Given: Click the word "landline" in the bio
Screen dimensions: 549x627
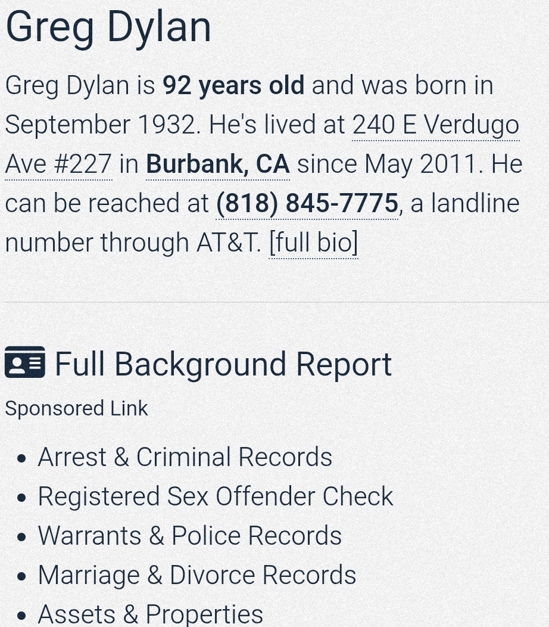Looking at the screenshot, I should pos(475,203).
